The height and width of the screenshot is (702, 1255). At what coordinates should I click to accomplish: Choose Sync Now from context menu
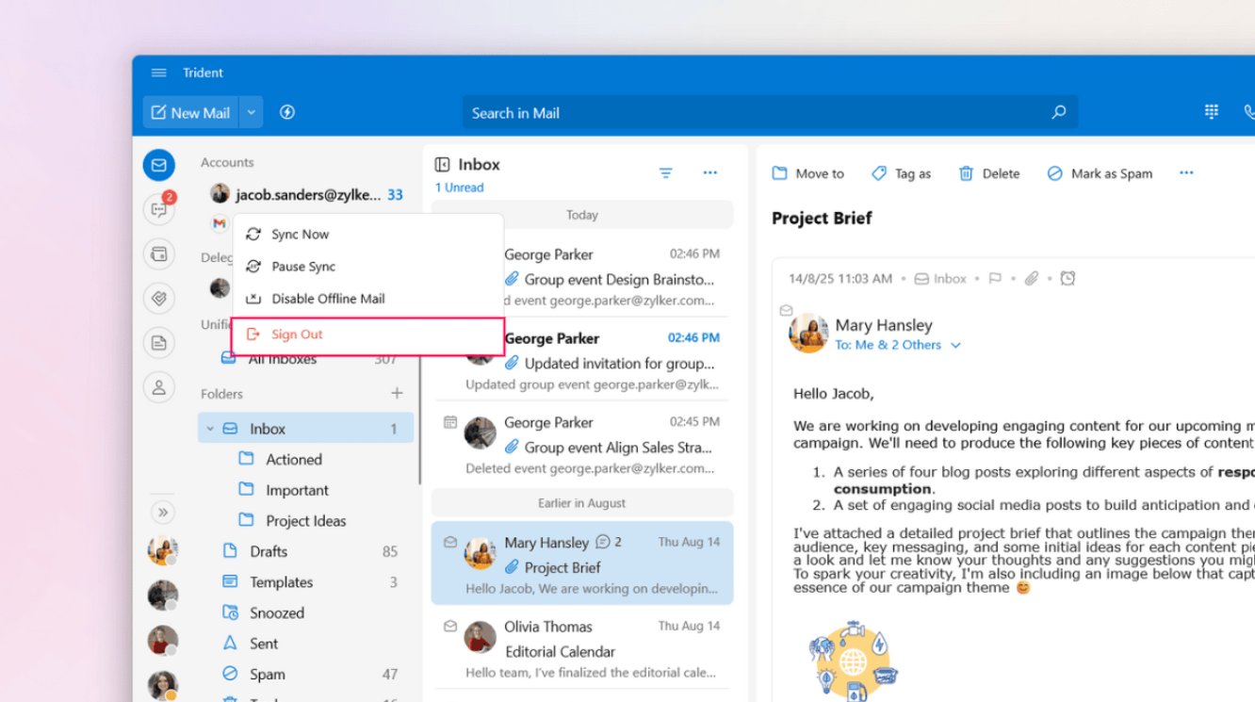point(368,234)
